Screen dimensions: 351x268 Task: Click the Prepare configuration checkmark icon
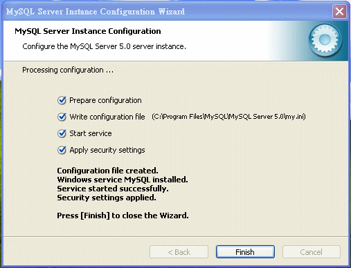click(x=62, y=100)
